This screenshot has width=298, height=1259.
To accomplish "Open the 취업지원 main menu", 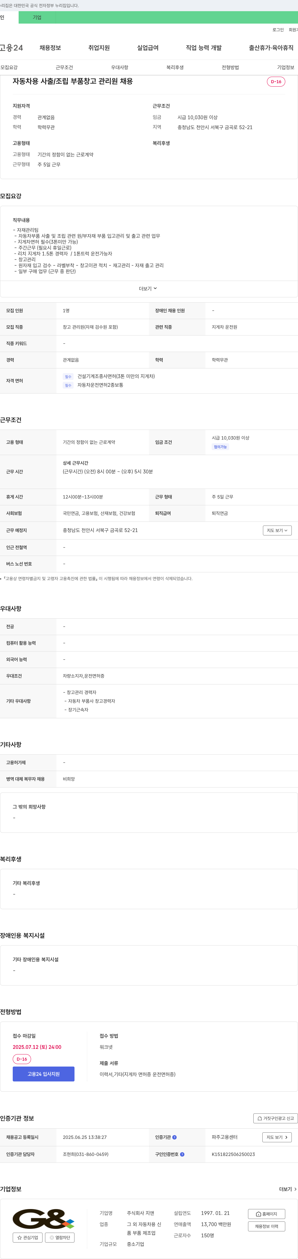I will coord(99,48).
